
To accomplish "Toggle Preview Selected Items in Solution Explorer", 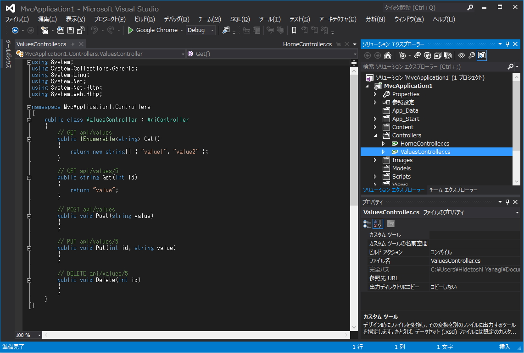I will click(x=482, y=55).
